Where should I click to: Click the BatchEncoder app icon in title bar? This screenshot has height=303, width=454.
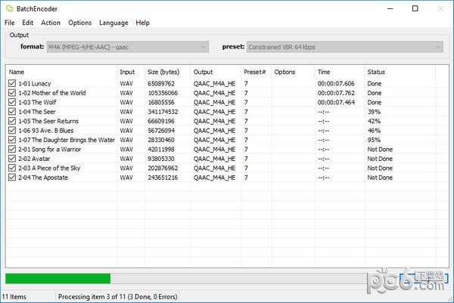9,8
